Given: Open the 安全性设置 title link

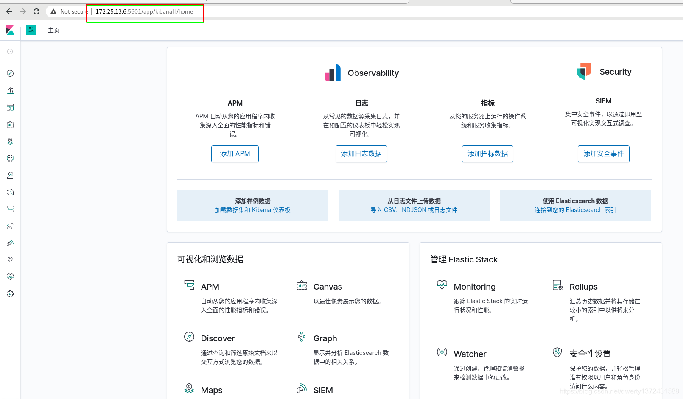Looking at the screenshot, I should click(590, 354).
